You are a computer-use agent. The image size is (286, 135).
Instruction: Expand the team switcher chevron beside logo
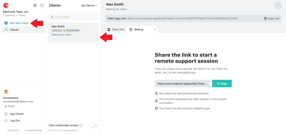11,6
